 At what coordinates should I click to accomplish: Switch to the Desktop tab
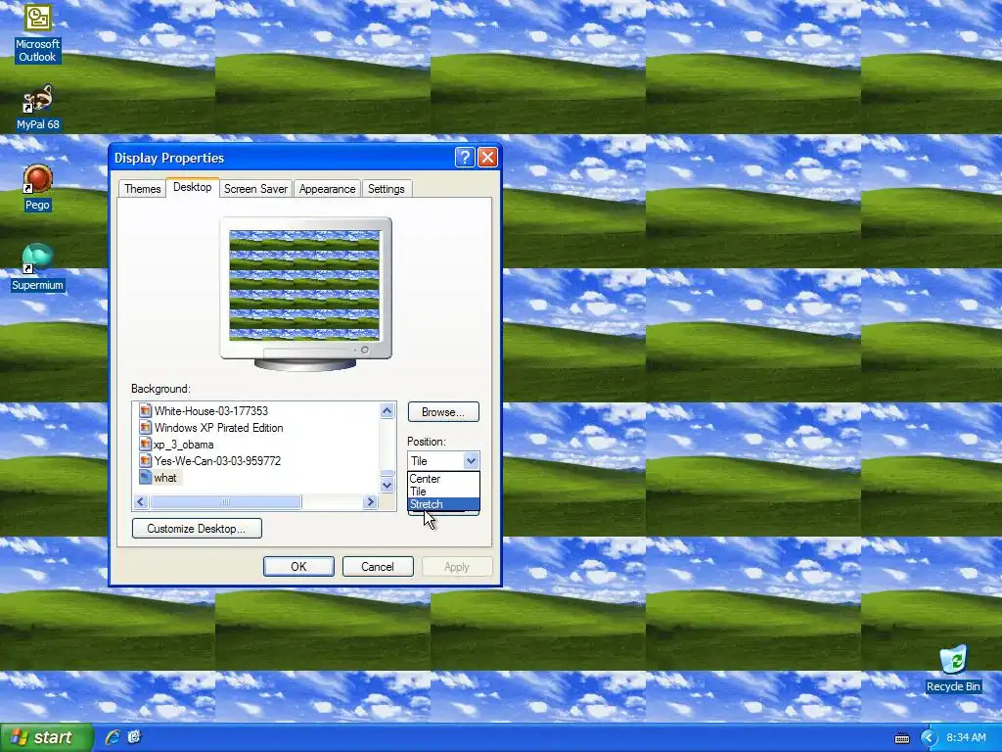coord(193,187)
